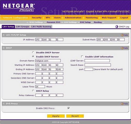This screenshot has width=131, height=124.
Task: Click last octet of Primary DNS Server
Action: pos(60,74)
